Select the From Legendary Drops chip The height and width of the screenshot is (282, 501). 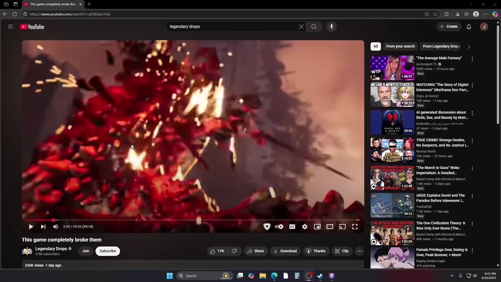click(x=441, y=46)
